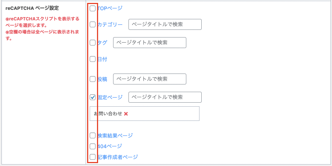Screen dimensions: 332x166
Task: Click the 記事作成者ページ label
Action: coord(117,157)
